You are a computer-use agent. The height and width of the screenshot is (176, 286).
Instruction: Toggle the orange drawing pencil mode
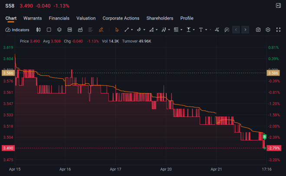[x=101, y=30]
